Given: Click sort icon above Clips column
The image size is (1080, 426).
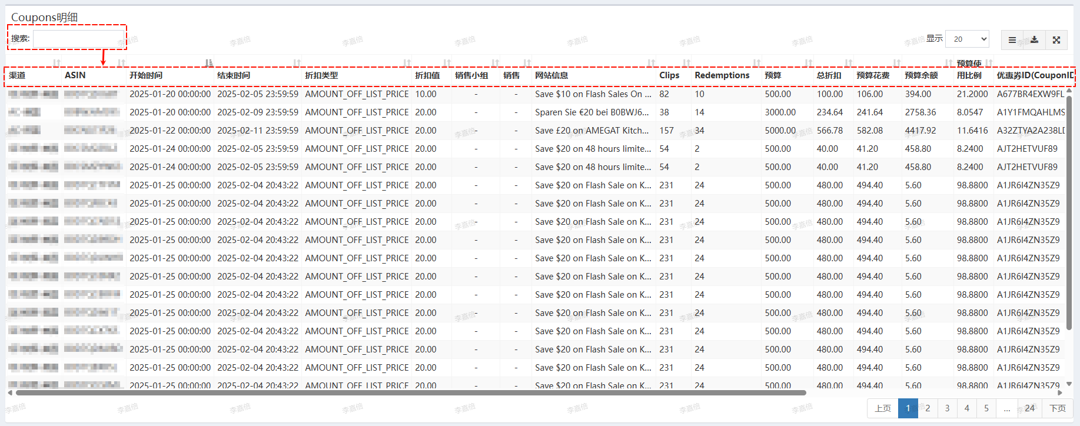Looking at the screenshot, I should [686, 63].
